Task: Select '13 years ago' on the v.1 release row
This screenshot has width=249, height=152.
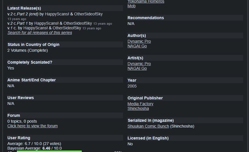Action: pos(92,28)
